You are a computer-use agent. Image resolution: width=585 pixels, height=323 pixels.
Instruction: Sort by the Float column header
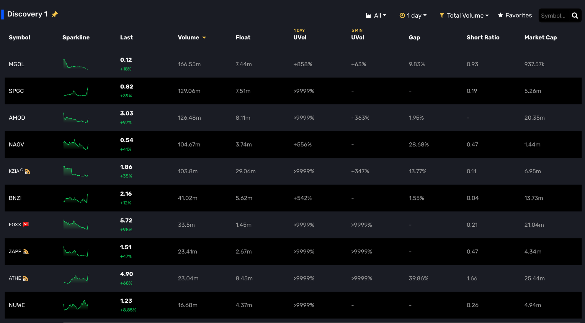tap(243, 37)
